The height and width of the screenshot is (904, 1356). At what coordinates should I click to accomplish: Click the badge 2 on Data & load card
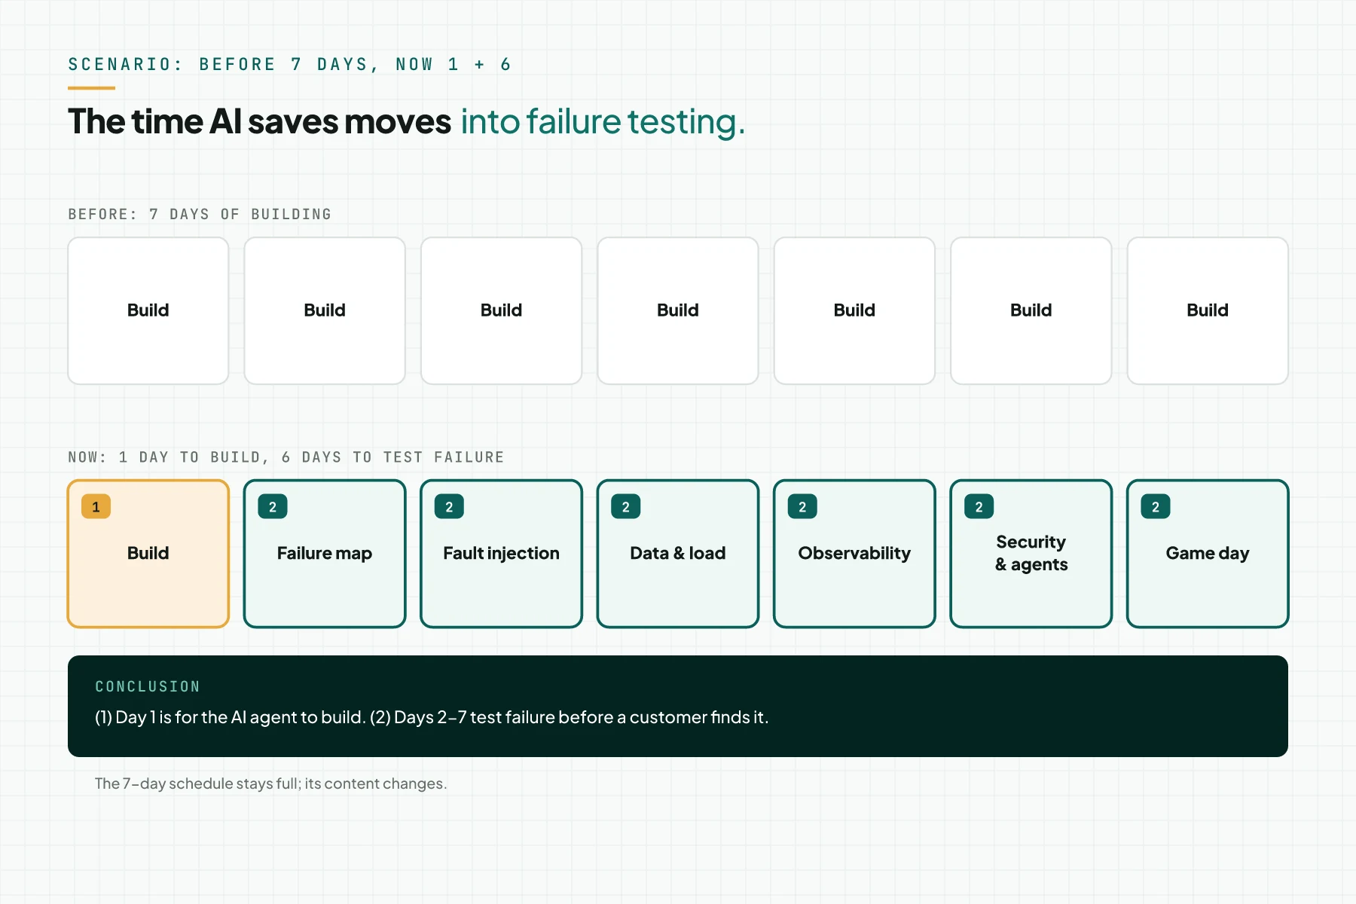pyautogui.click(x=626, y=507)
